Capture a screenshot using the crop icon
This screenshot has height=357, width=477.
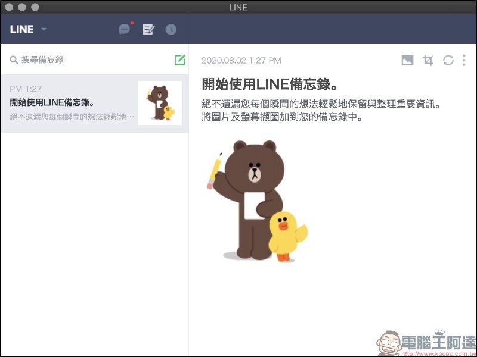(x=428, y=60)
